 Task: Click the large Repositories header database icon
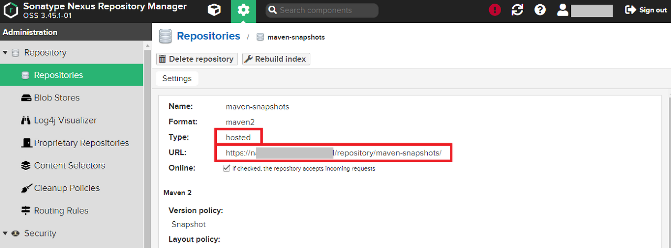pos(165,37)
